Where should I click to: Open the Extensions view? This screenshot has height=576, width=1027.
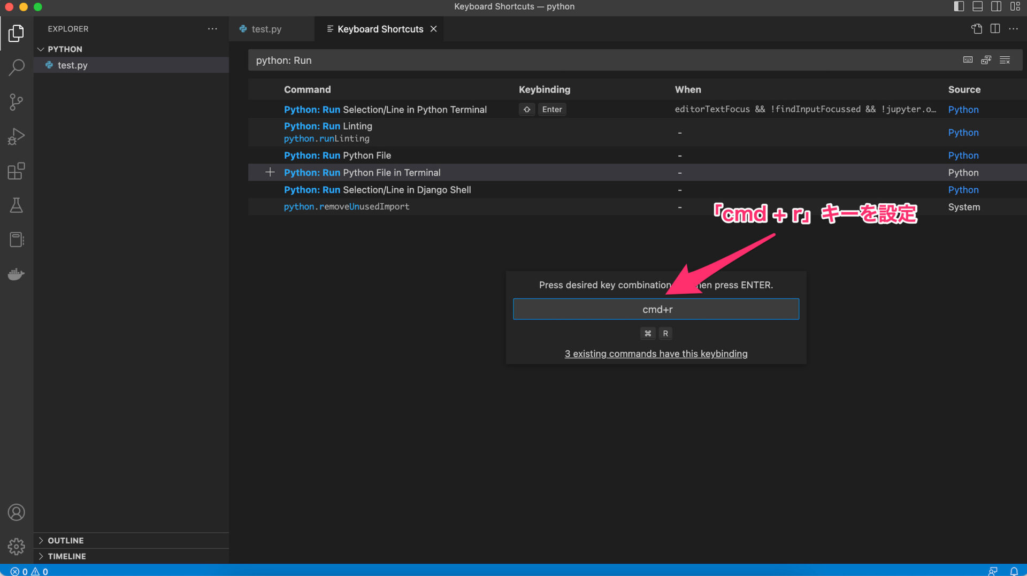click(16, 171)
